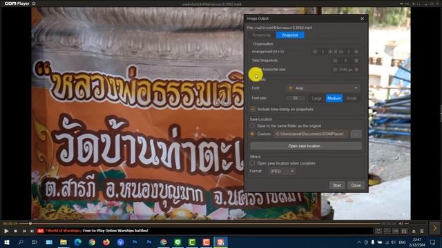The width and height of the screenshot is (442, 248).
Task: Click the camera capture icon on control bar
Action: click(404, 231)
